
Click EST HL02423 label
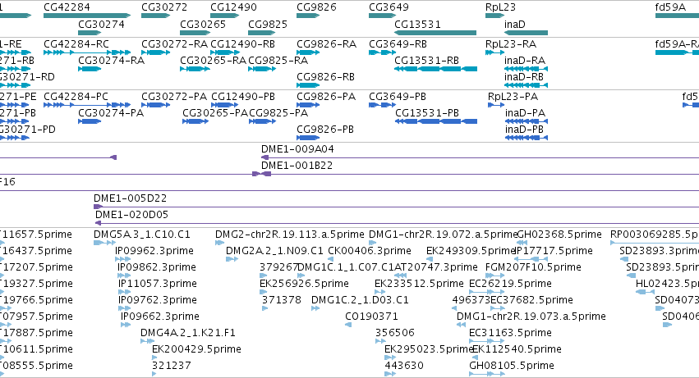pos(667,284)
